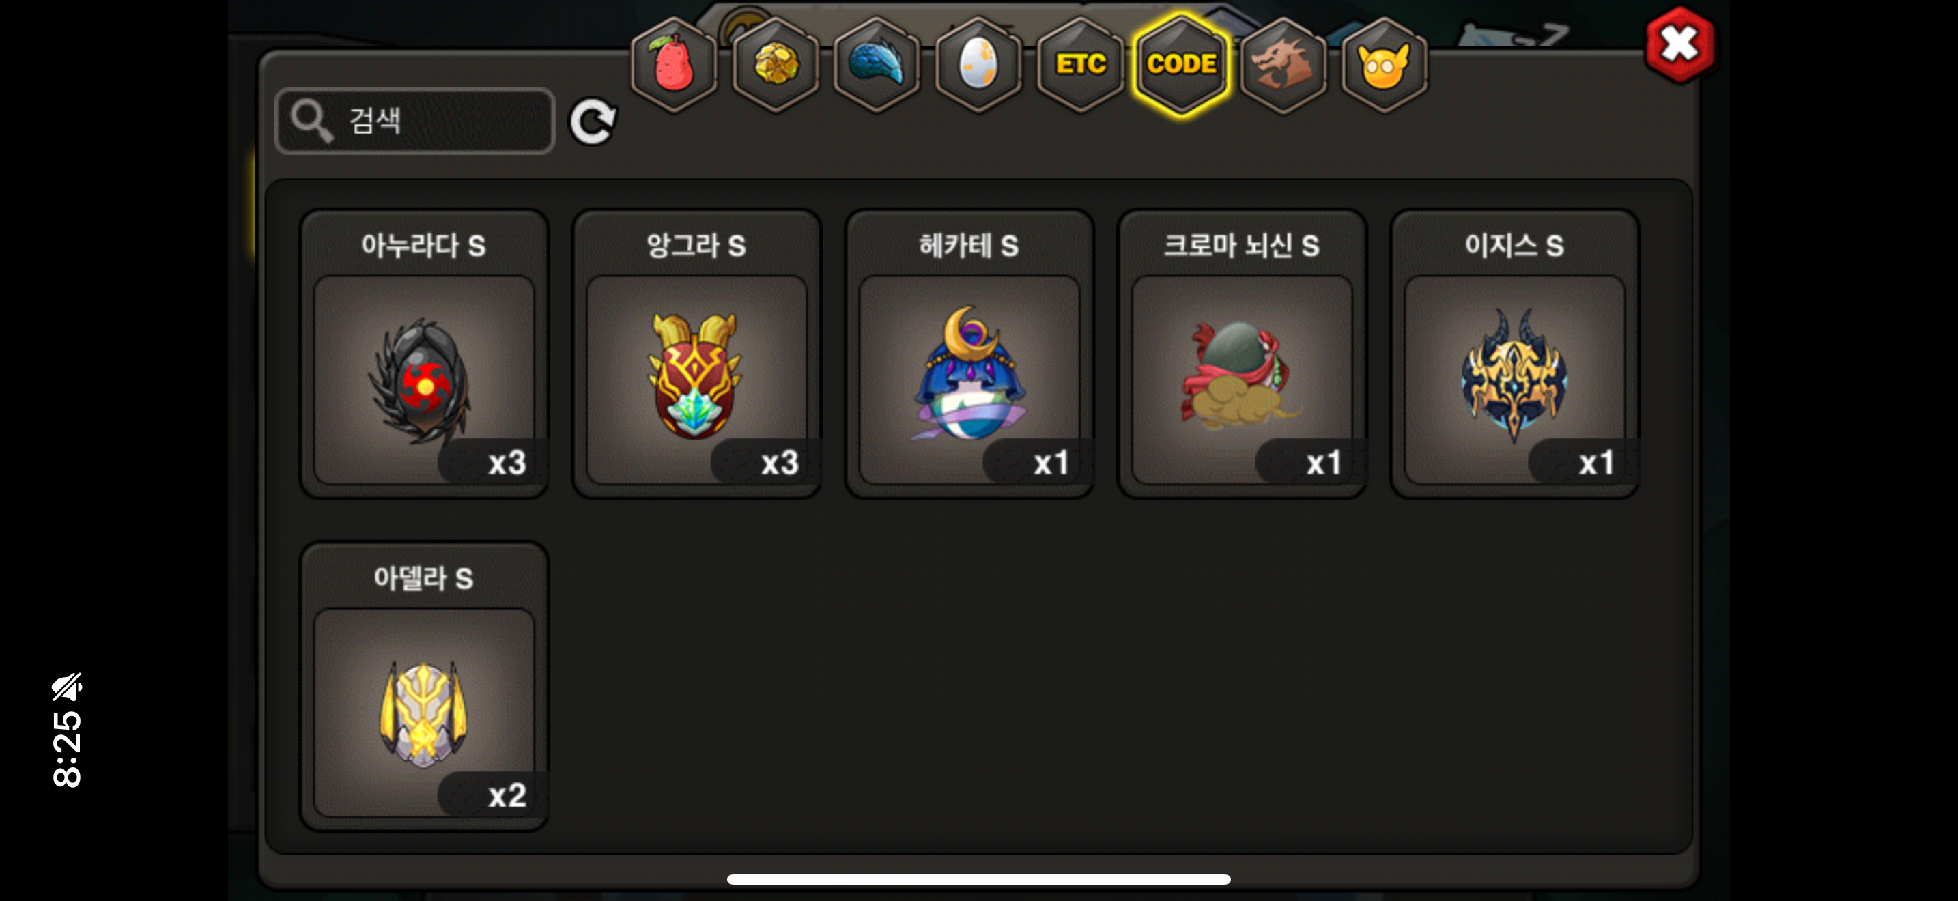
Task: Tap the white home indicator bar
Action: pyautogui.click(x=979, y=879)
